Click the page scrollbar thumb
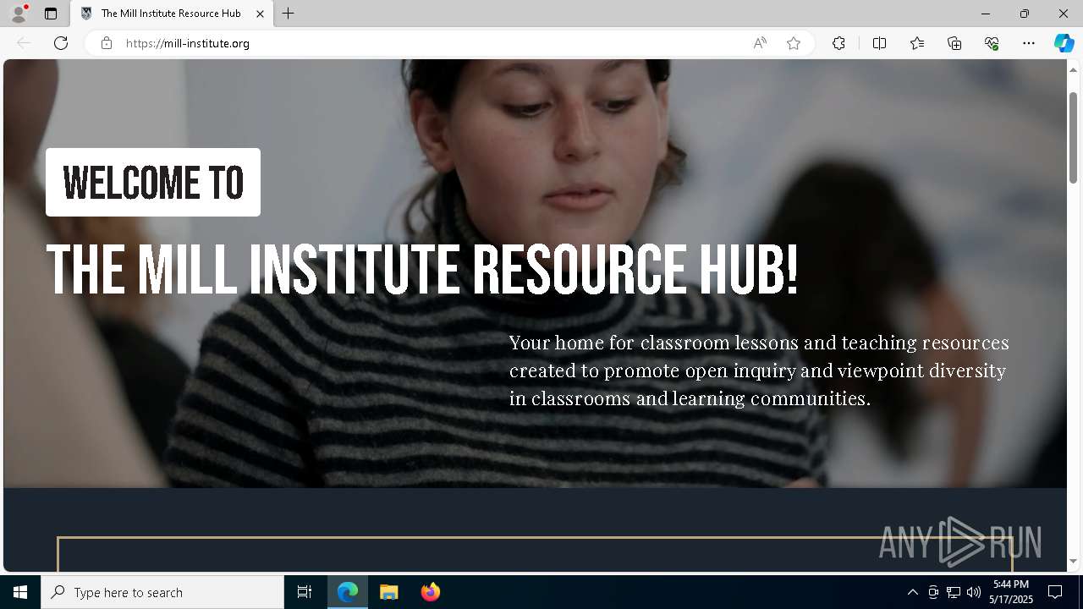Viewport: 1083px width, 609px height. 1073,137
